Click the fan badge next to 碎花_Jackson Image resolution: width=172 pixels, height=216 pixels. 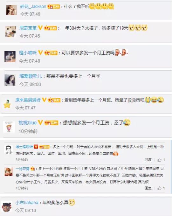53,6
